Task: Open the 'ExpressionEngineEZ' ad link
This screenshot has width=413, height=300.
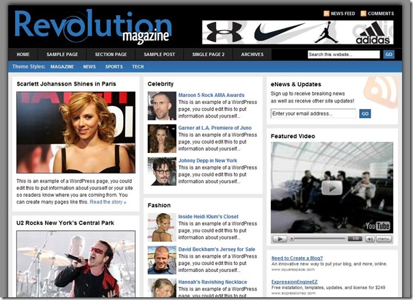Action: pos(295,282)
